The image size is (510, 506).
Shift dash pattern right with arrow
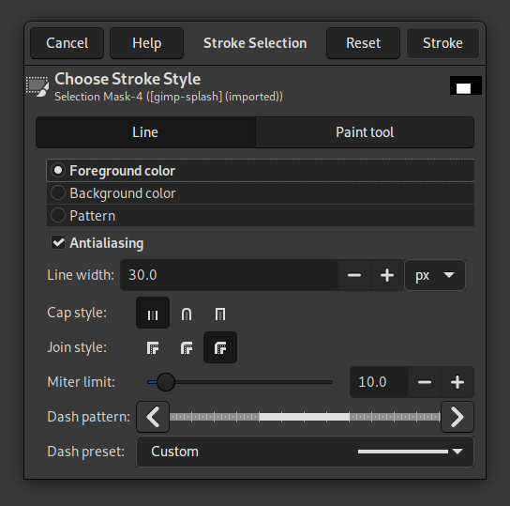click(x=457, y=417)
